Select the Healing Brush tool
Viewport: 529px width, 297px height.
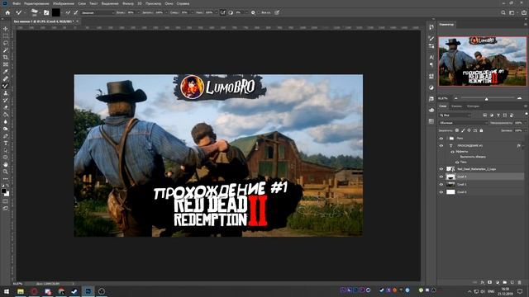pyautogui.click(x=6, y=78)
